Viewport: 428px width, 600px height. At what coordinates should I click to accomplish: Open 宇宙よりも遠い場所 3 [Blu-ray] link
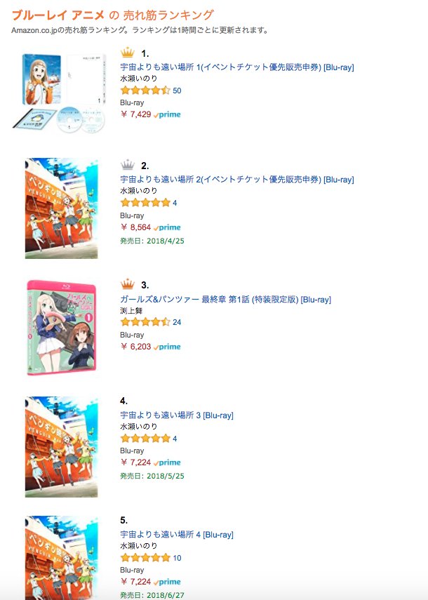[177, 415]
